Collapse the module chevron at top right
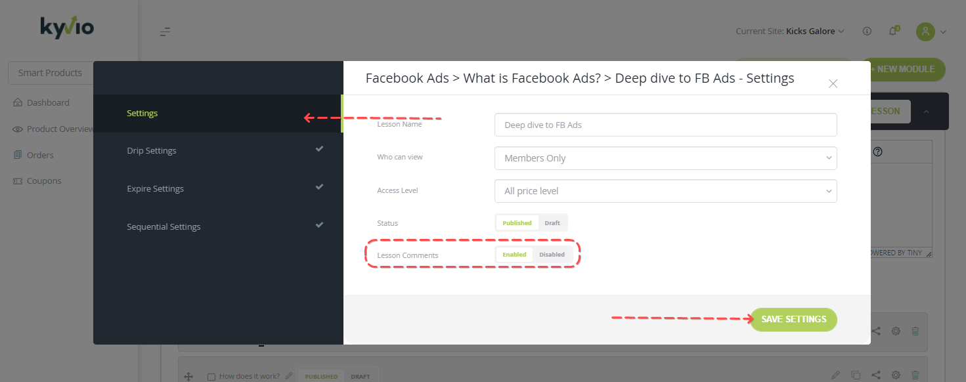The image size is (966, 382). (x=926, y=112)
